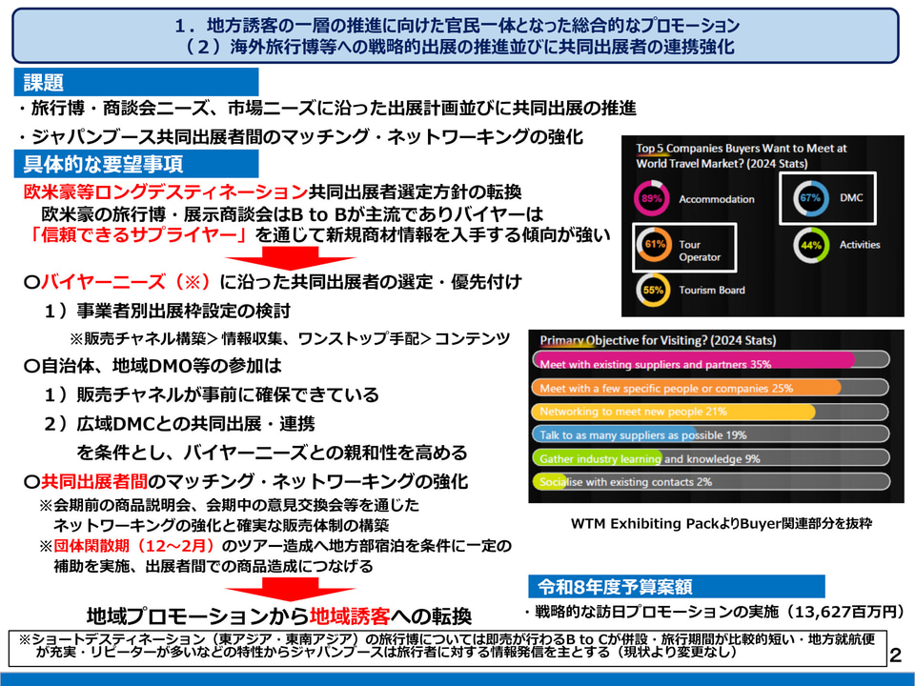Click the chart title 'Top 5 Companies Buyers Want to Meet'
Image resolution: width=915 pixels, height=686 pixels.
point(742,155)
